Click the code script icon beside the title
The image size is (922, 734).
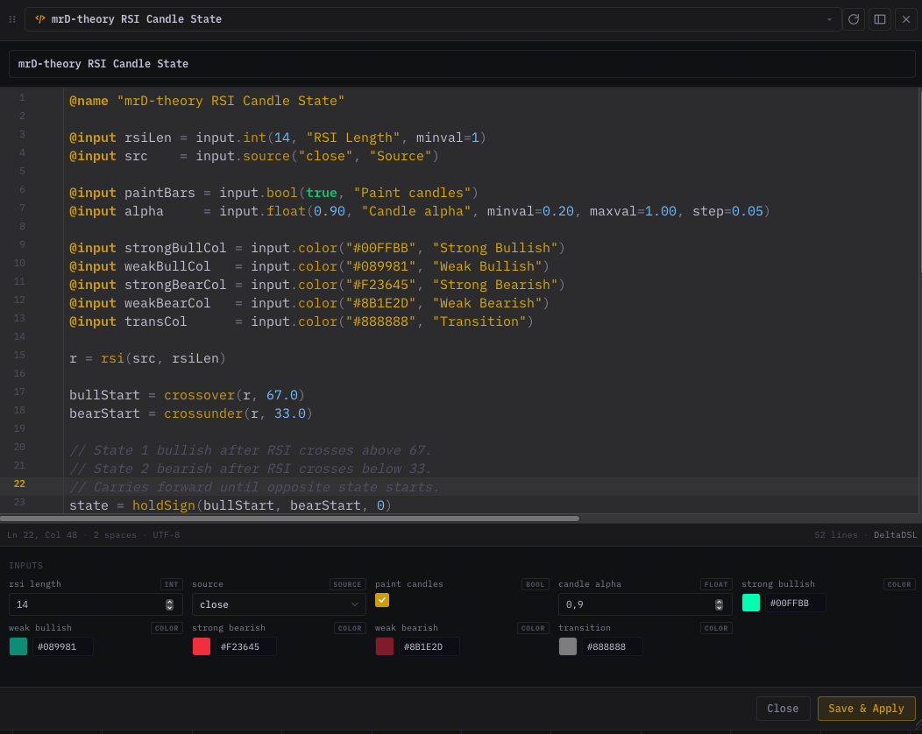pyautogui.click(x=40, y=18)
